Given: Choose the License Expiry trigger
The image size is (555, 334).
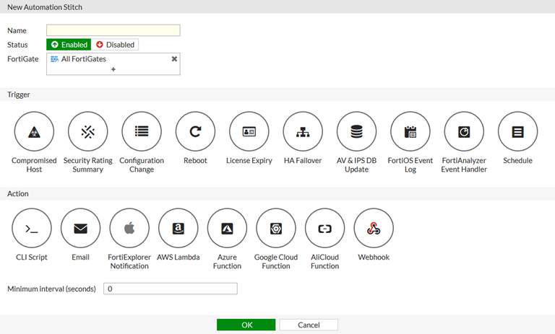Looking at the screenshot, I should pos(249,131).
